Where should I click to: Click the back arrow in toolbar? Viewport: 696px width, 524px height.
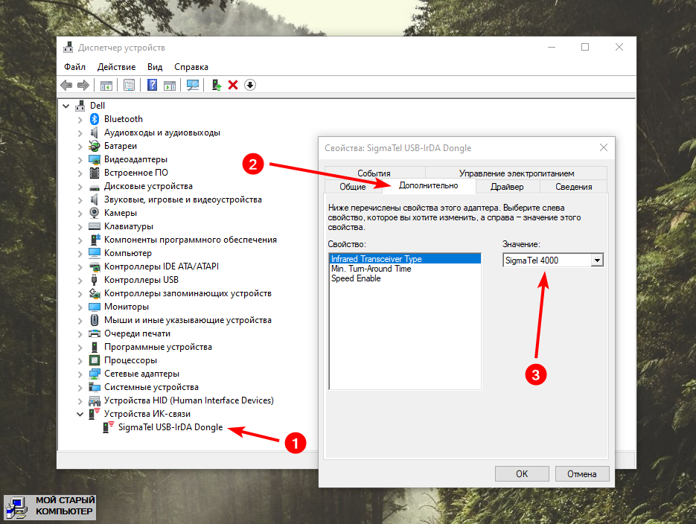[x=66, y=85]
